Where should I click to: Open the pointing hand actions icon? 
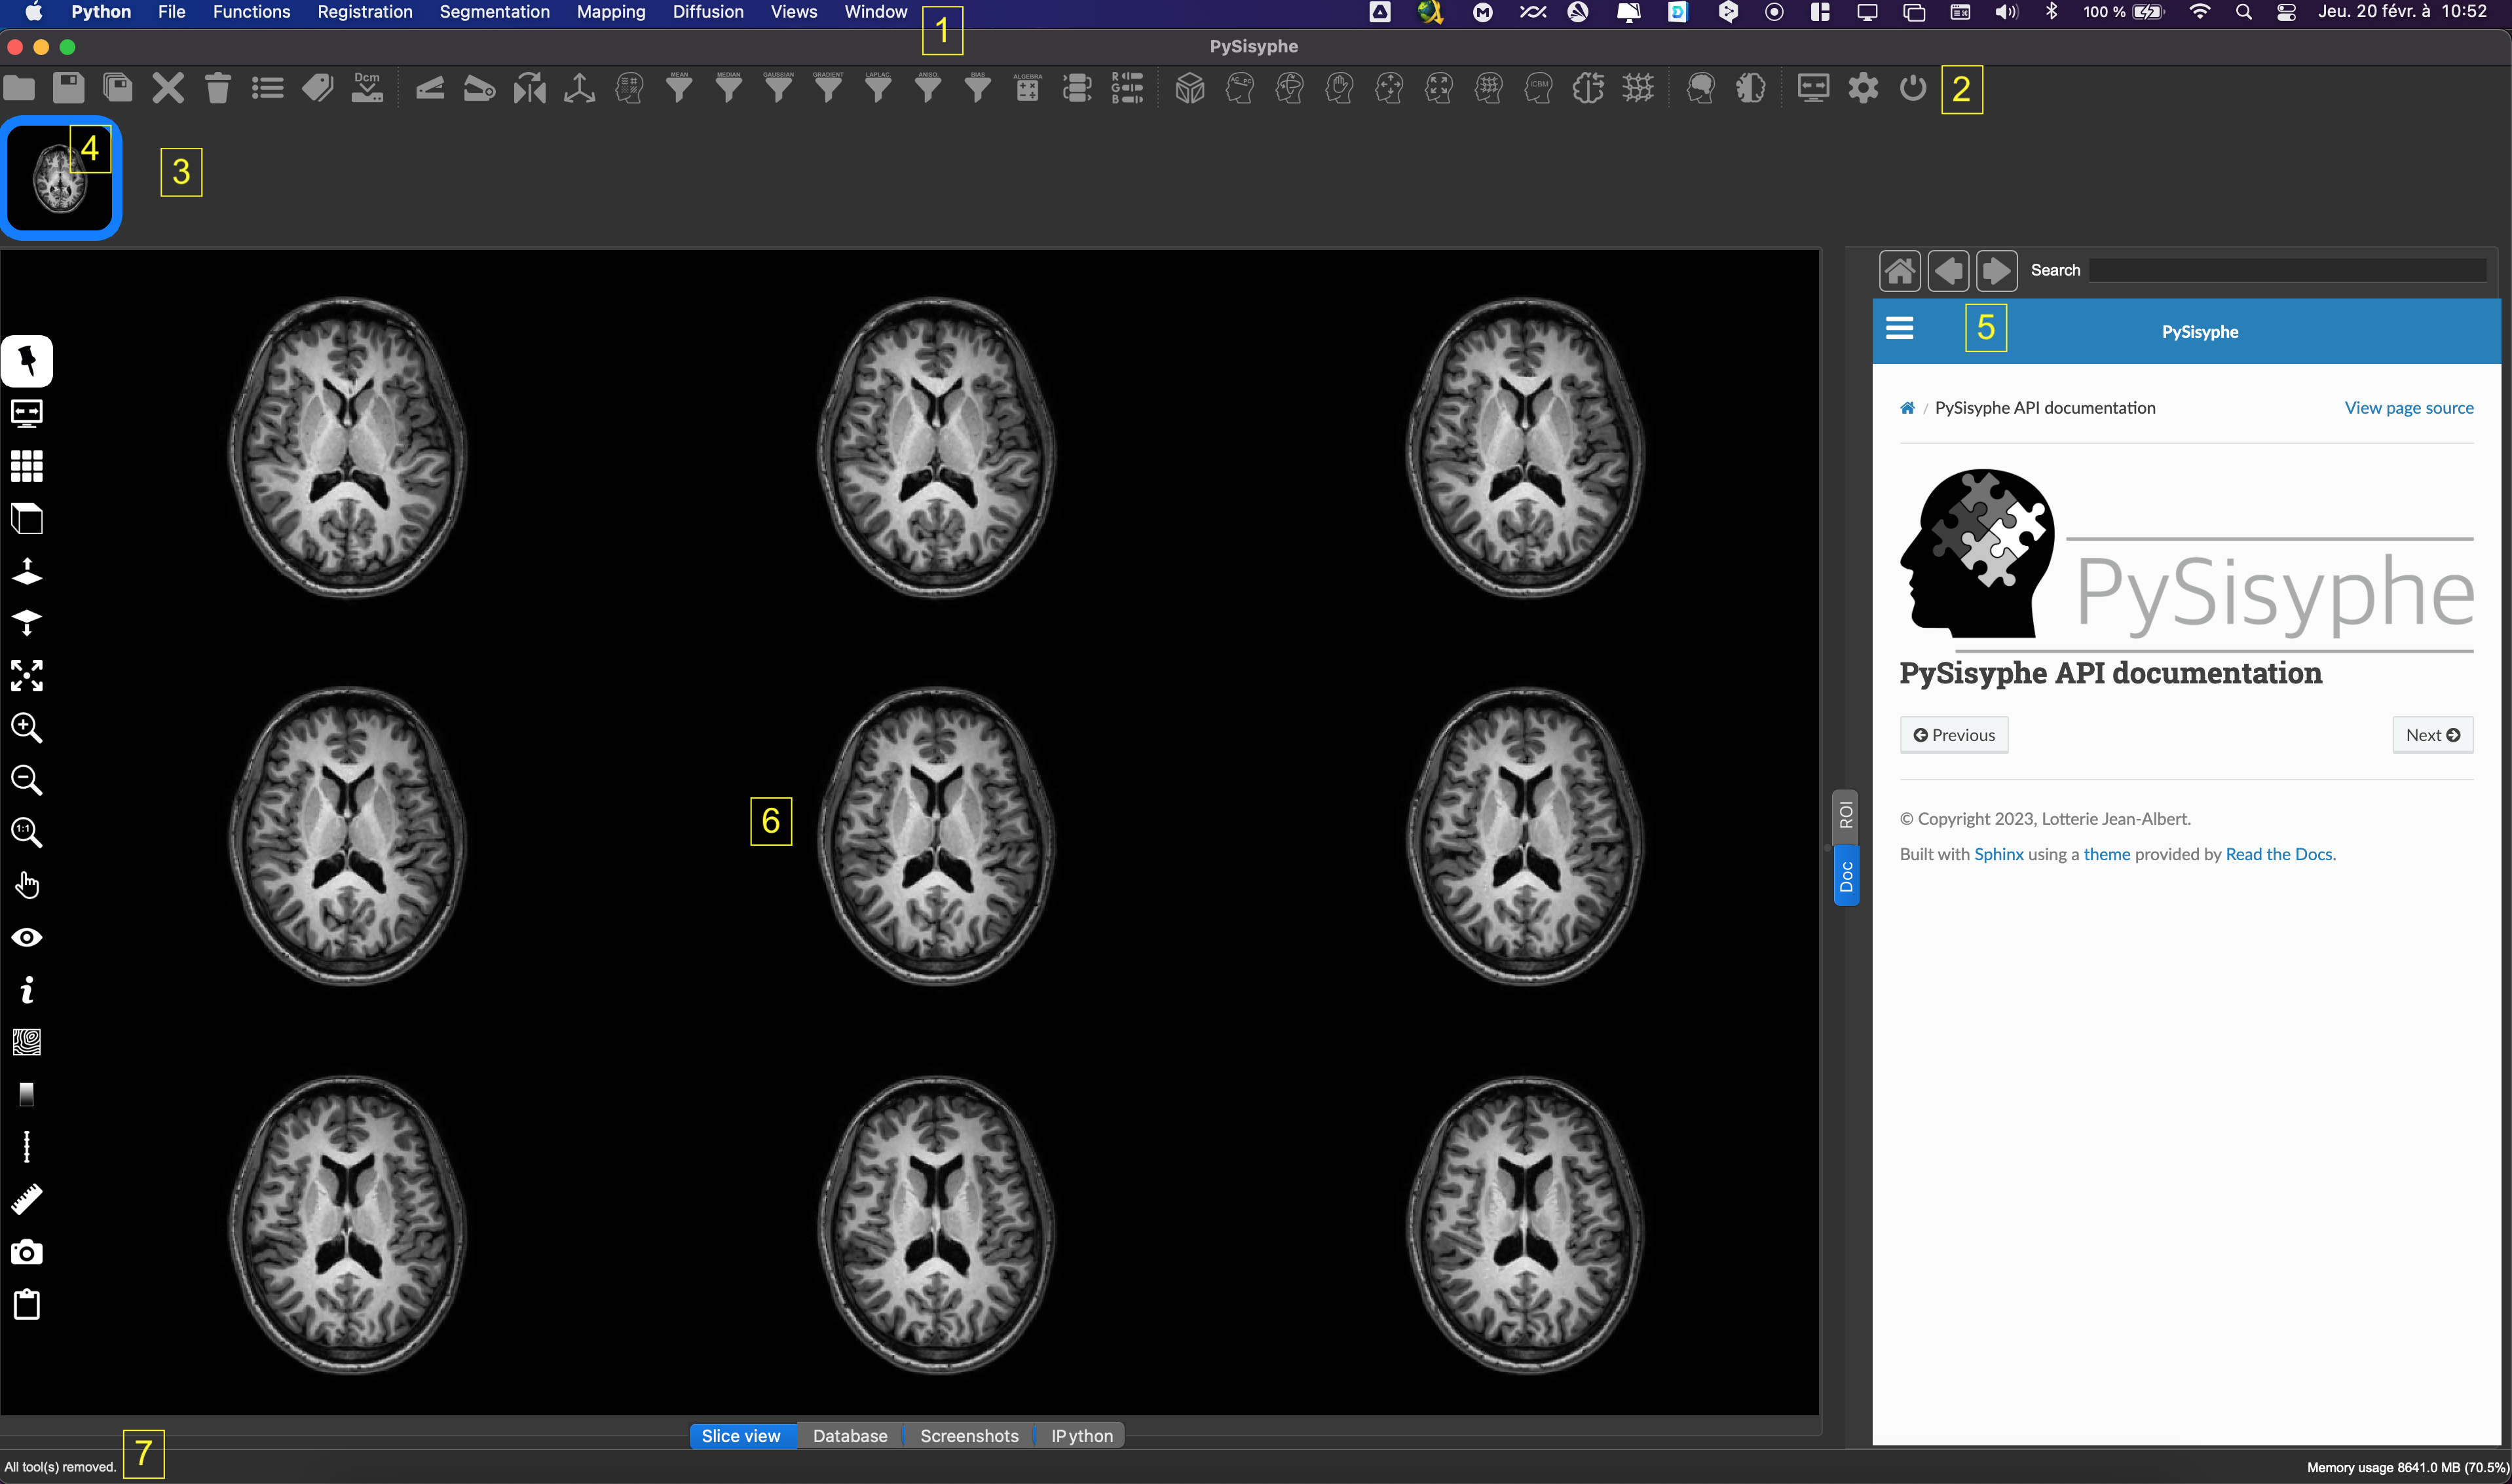(27, 885)
